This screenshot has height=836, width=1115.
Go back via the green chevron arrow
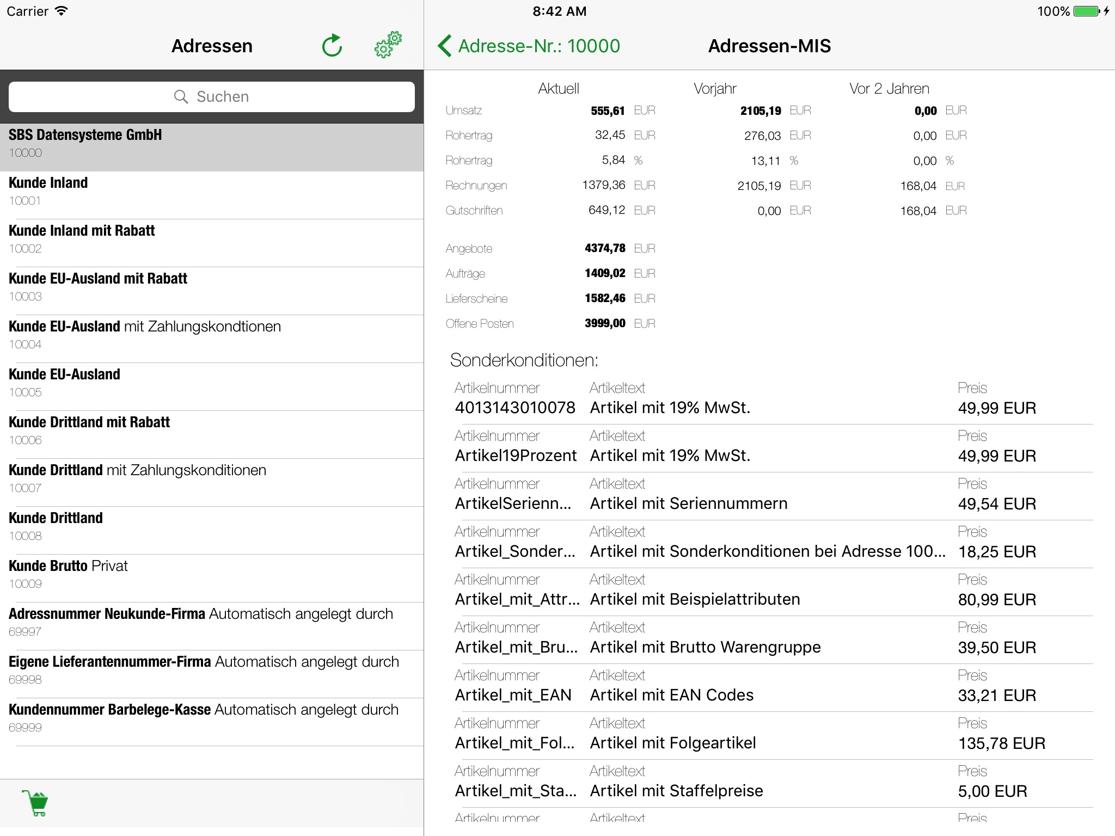444,46
